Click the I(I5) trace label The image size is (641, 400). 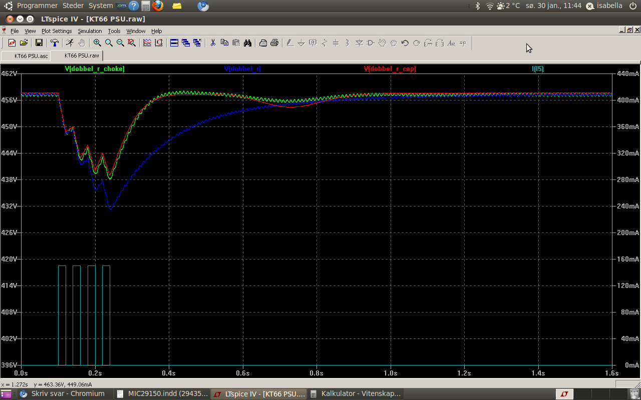pyautogui.click(x=537, y=69)
